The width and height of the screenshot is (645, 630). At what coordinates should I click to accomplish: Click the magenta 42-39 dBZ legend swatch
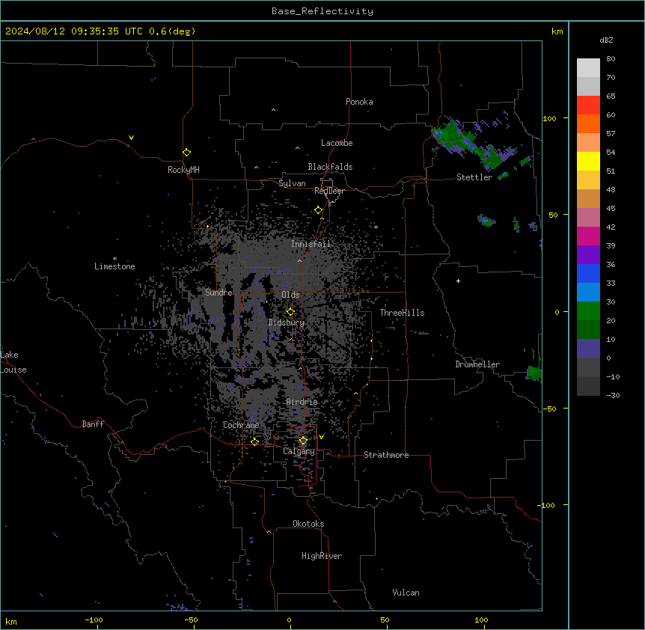[x=588, y=236]
